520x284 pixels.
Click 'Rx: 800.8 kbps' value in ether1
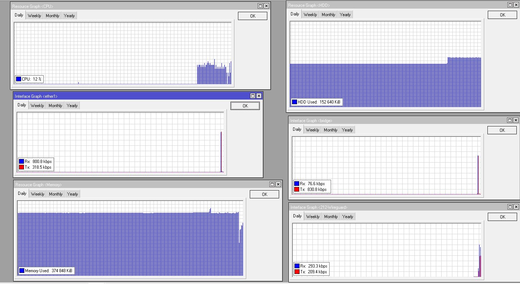pos(38,162)
